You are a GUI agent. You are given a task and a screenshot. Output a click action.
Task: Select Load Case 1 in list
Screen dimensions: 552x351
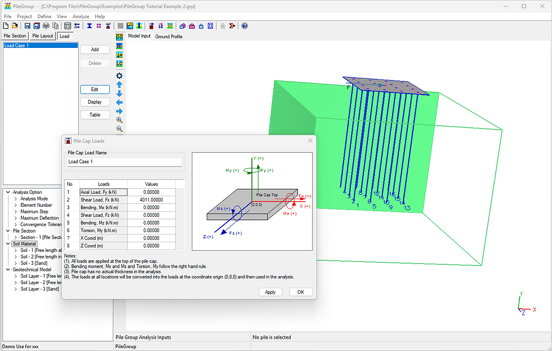click(41, 46)
